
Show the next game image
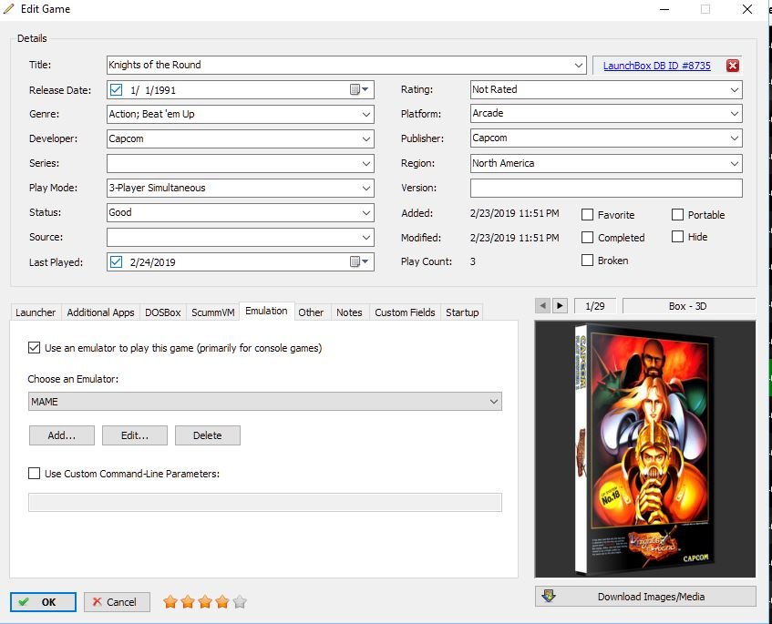(x=560, y=305)
